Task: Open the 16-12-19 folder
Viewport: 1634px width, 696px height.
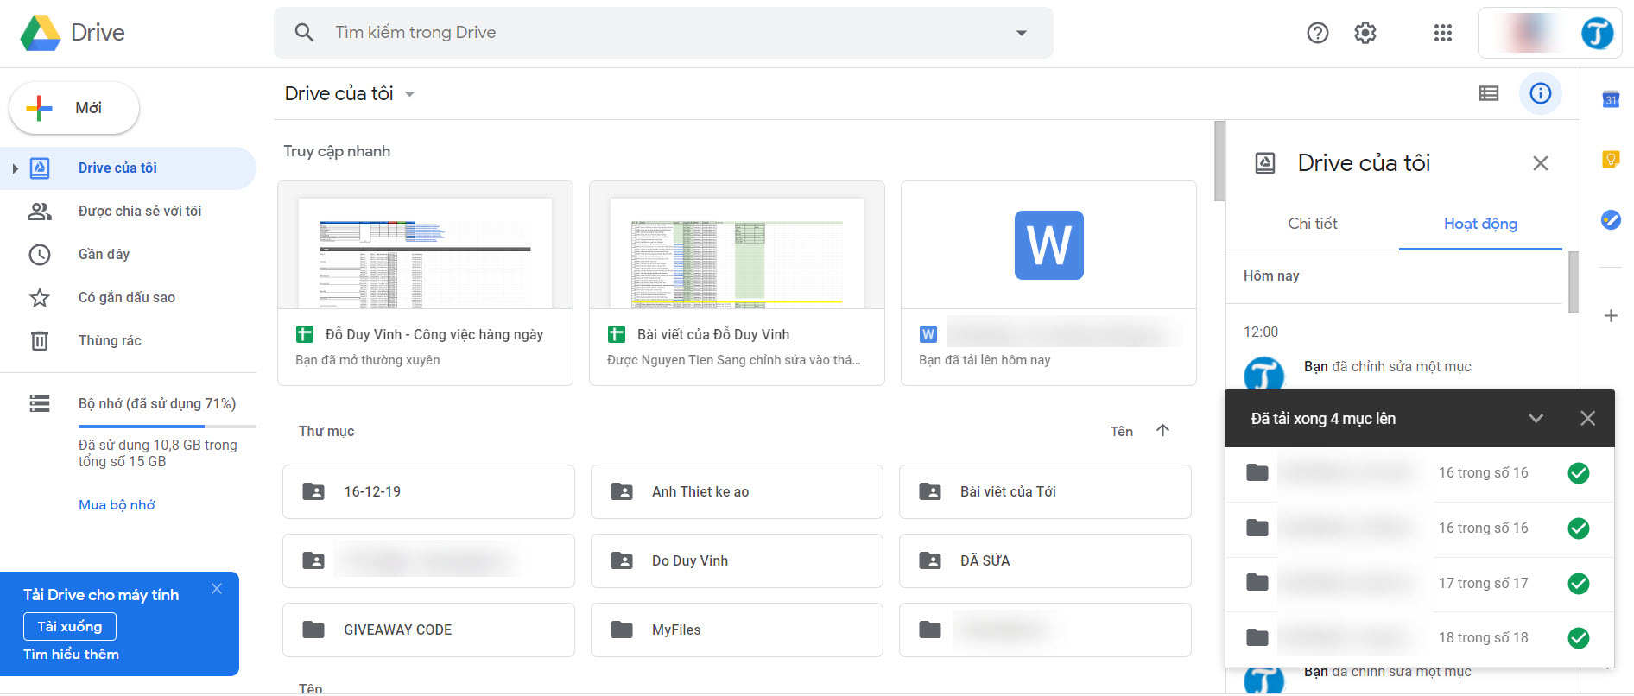Action: point(428,492)
